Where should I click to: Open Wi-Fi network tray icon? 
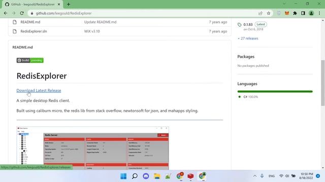[281, 176]
